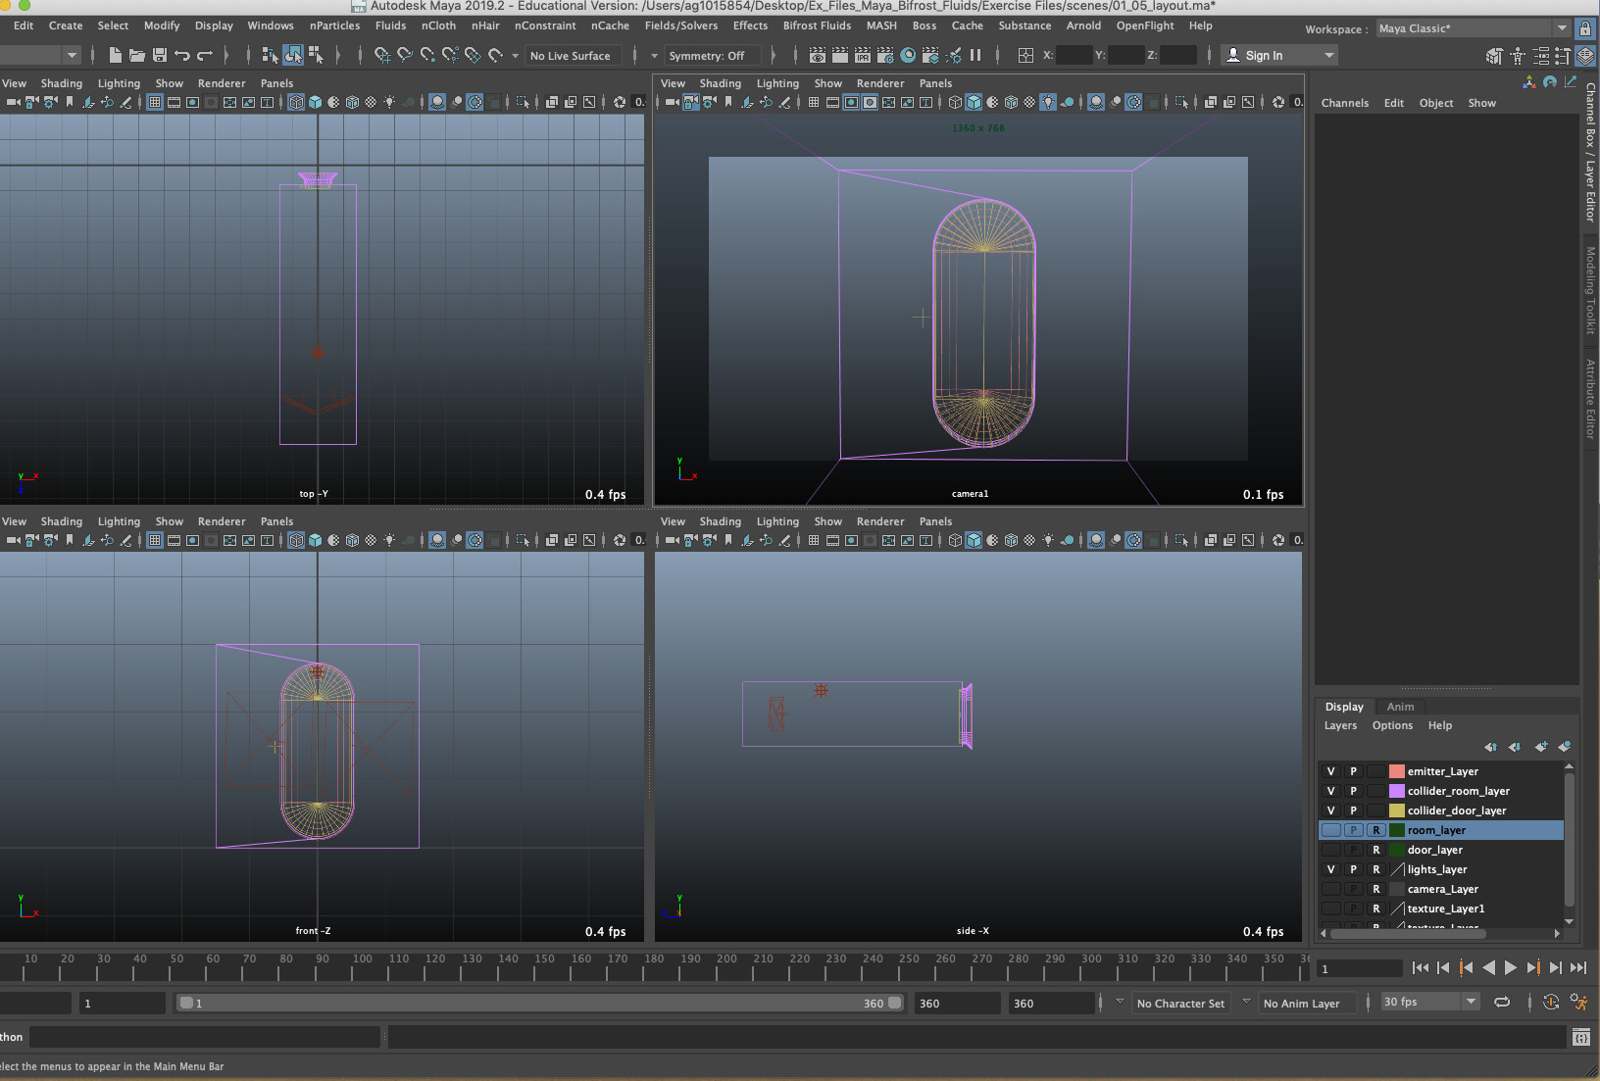The width and height of the screenshot is (1600, 1081).
Task: Expand the 30 fps frame rate dropdown
Action: [x=1470, y=1002]
